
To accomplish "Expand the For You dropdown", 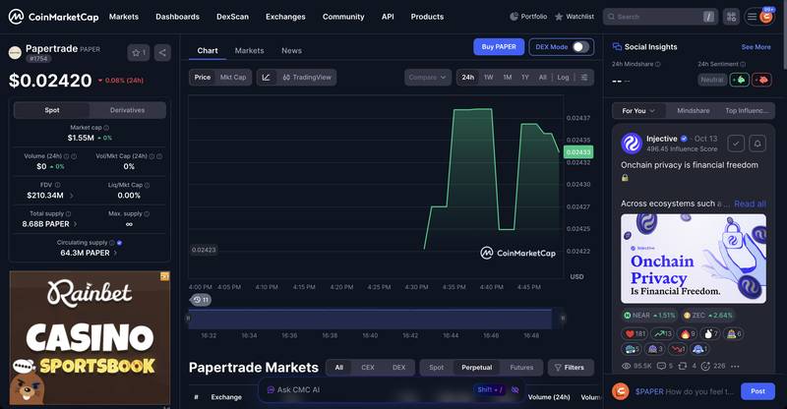I will (x=637, y=111).
